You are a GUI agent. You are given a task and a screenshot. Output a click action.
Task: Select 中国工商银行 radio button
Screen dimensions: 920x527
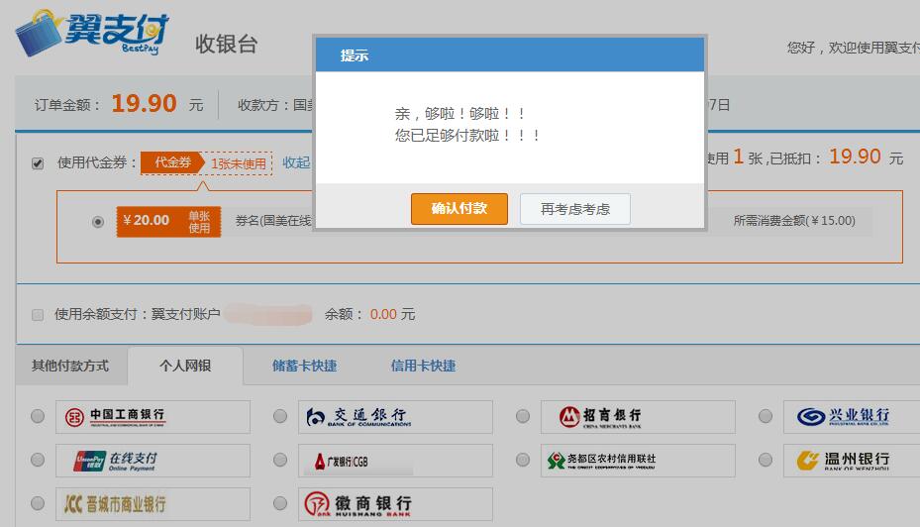[x=38, y=416]
